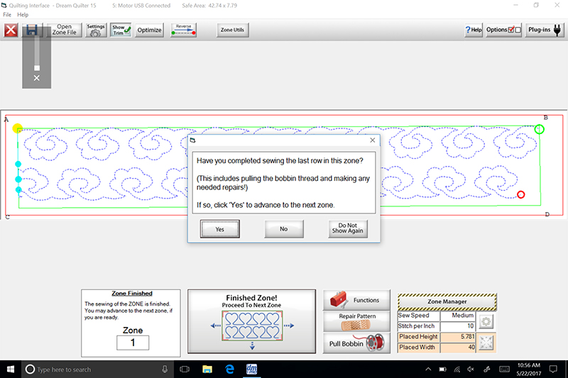Open the Help menu in the menu bar
This screenshot has width=568, height=378.
point(23,14)
